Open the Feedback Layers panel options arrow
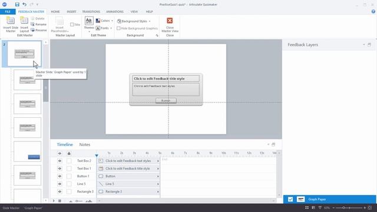The height and width of the screenshot is (212, 377). (x=364, y=45)
